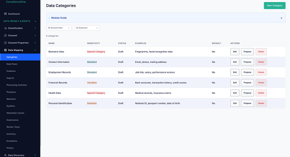This screenshot has width=290, height=157.
Task: Propose the Biometric Data category
Action: pyautogui.click(x=247, y=52)
